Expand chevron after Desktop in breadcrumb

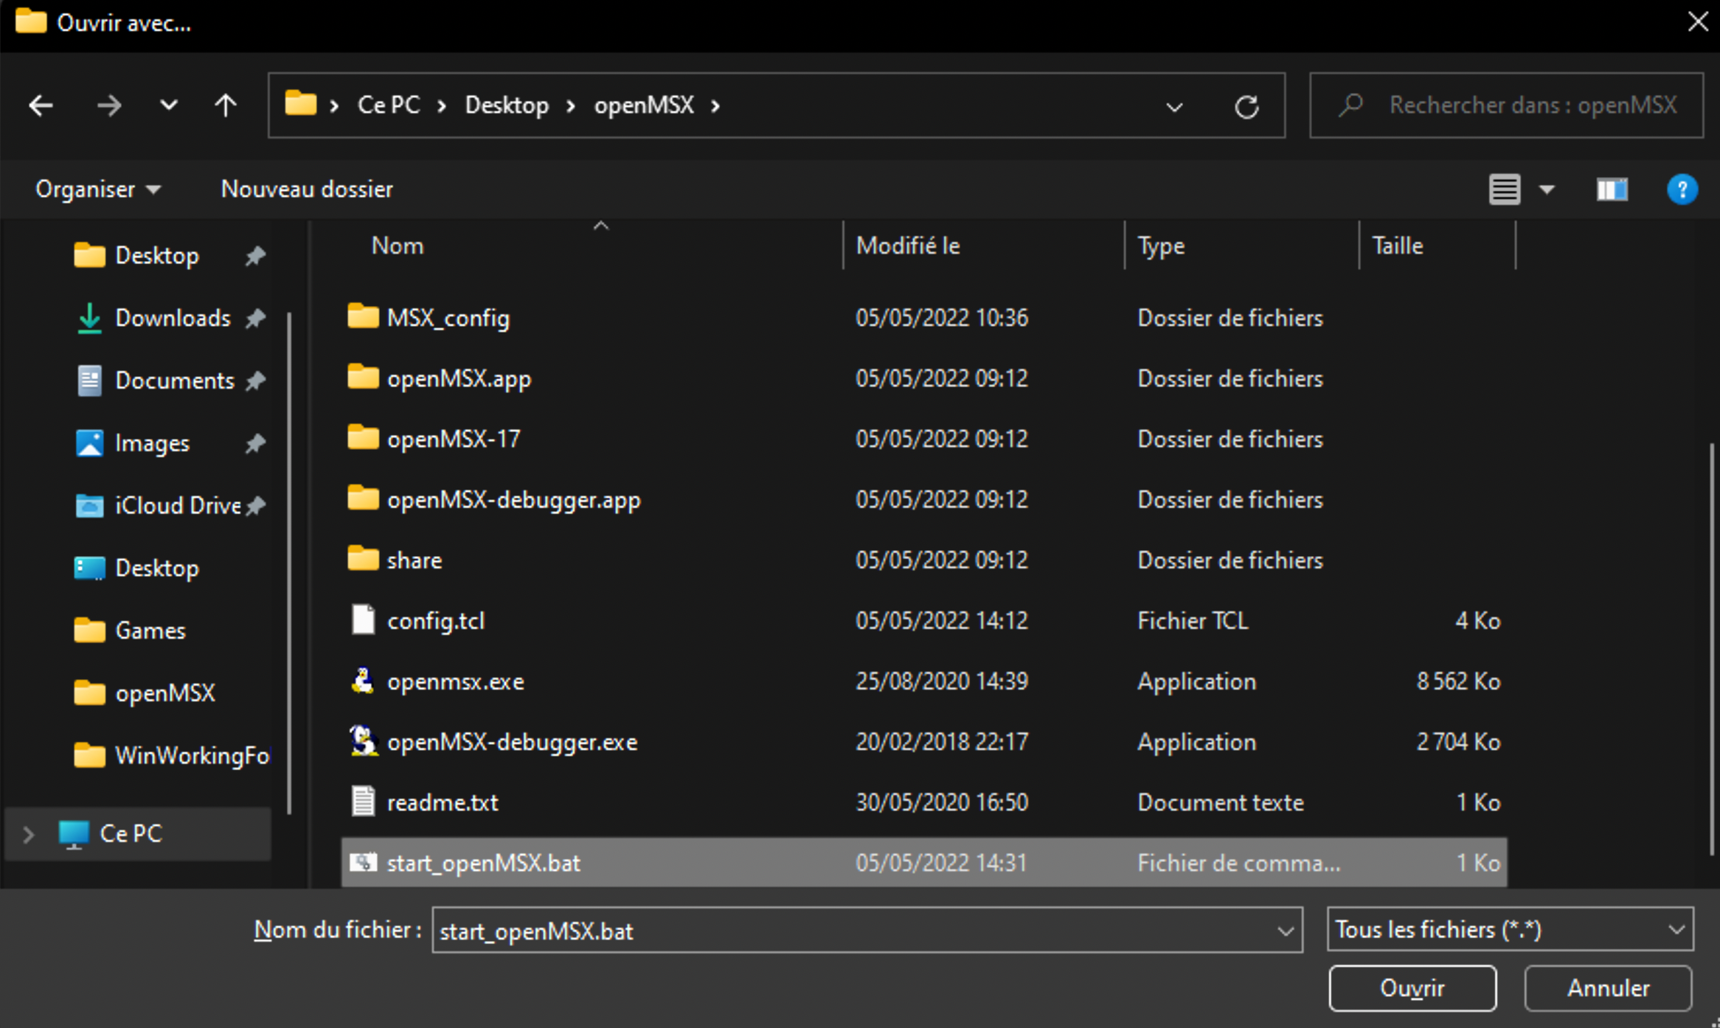(x=571, y=106)
